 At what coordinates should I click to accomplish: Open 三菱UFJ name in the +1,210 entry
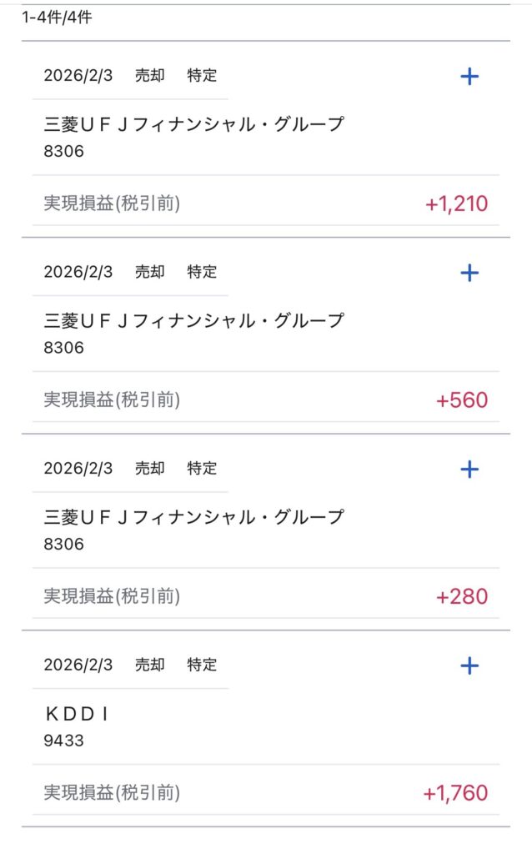tap(193, 125)
